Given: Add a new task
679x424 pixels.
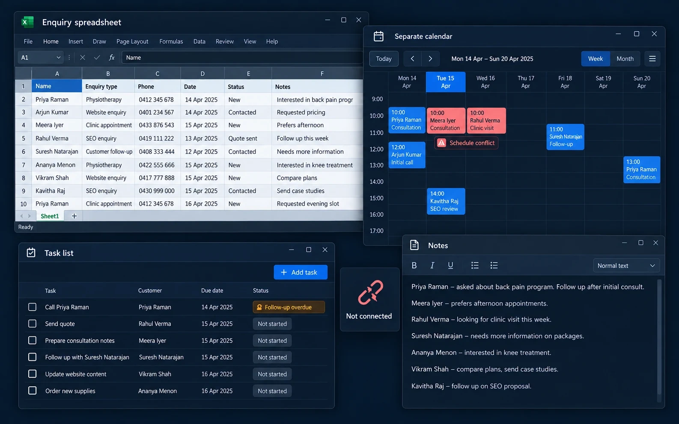Looking at the screenshot, I should [x=301, y=272].
